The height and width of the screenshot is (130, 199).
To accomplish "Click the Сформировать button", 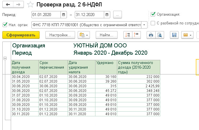I will [x=21, y=35].
